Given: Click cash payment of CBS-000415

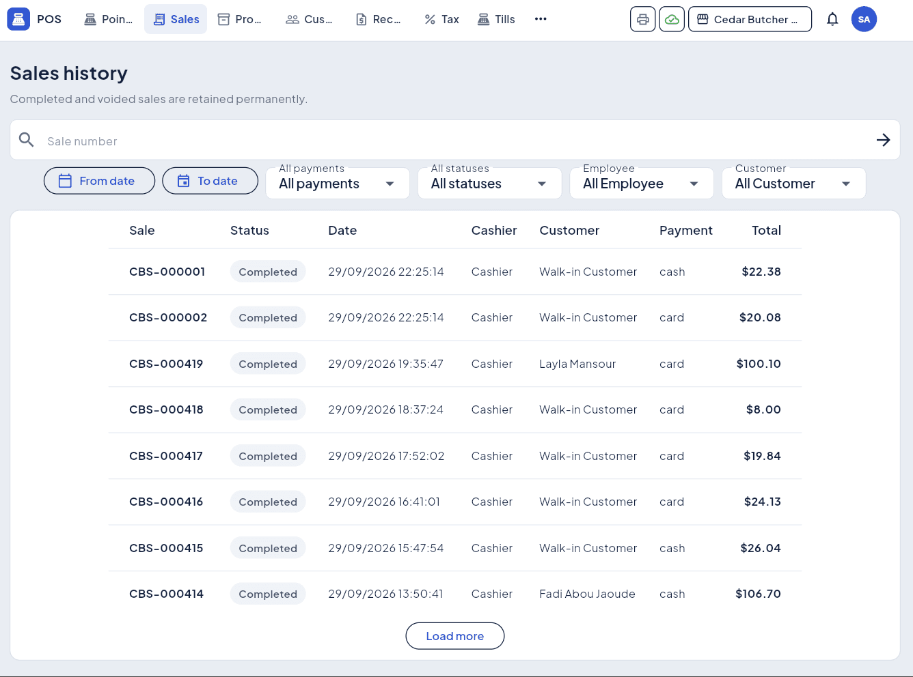Looking at the screenshot, I should (x=672, y=548).
